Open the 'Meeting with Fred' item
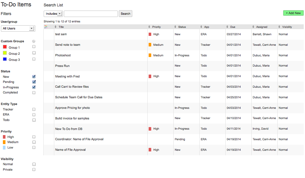The width and height of the screenshot is (305, 178). pos(67,77)
